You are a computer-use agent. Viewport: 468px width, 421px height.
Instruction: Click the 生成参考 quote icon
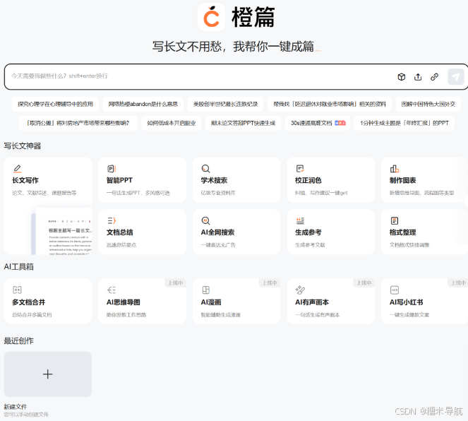tap(300, 220)
